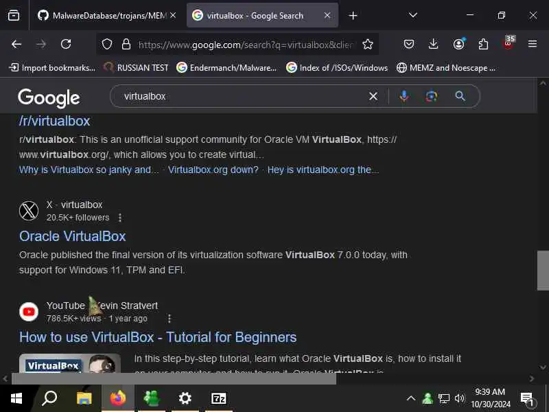Viewport: 549px width, 412px height.
Task: Go to Google homepage via logo
Action: 49,98
